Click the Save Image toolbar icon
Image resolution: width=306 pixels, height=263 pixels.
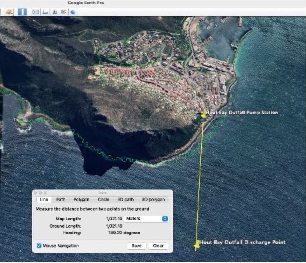54,12
